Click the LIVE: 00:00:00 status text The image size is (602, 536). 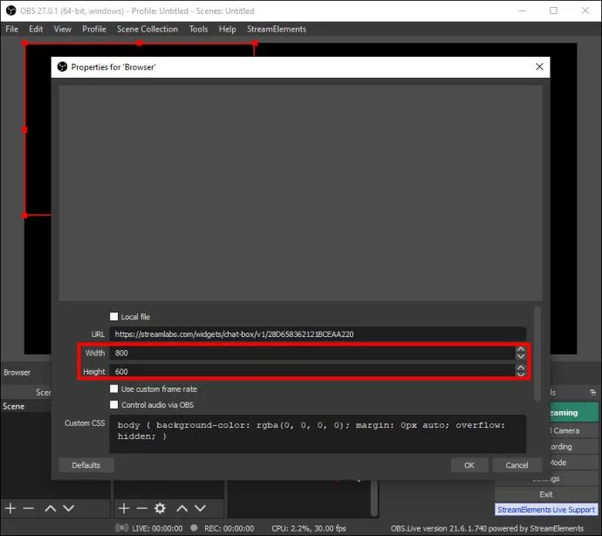(157, 528)
